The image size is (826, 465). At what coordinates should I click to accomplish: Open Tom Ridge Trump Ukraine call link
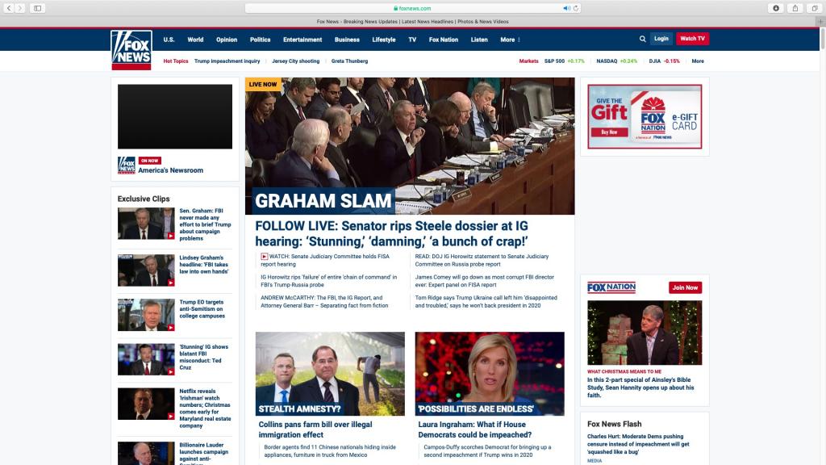pyautogui.click(x=486, y=302)
